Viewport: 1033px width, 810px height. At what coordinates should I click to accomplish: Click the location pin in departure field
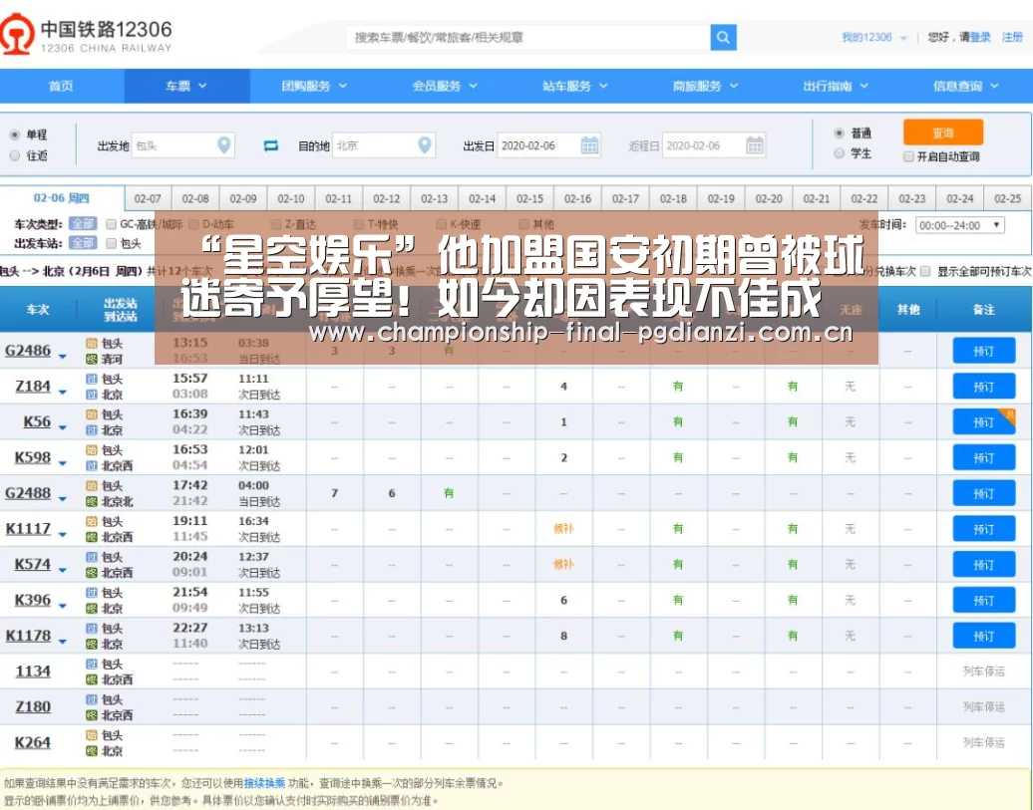point(224,144)
